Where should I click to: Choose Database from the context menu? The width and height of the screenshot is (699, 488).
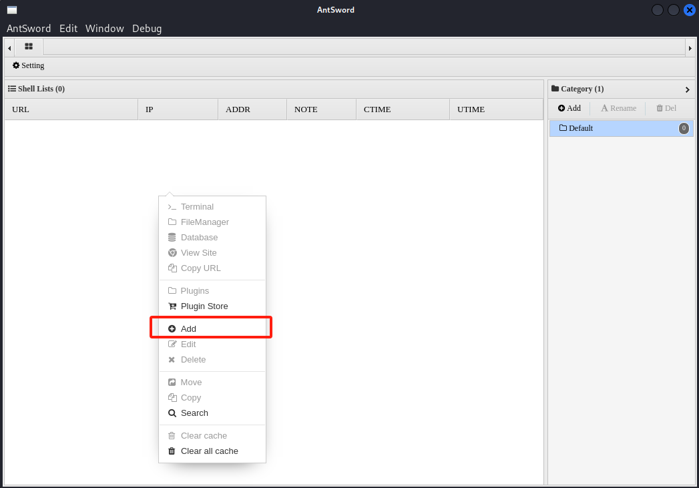212,238
